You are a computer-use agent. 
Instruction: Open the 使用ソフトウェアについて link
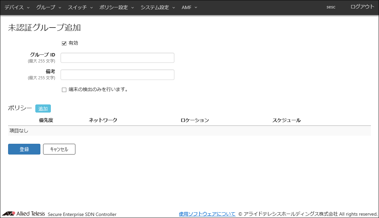[207, 214]
